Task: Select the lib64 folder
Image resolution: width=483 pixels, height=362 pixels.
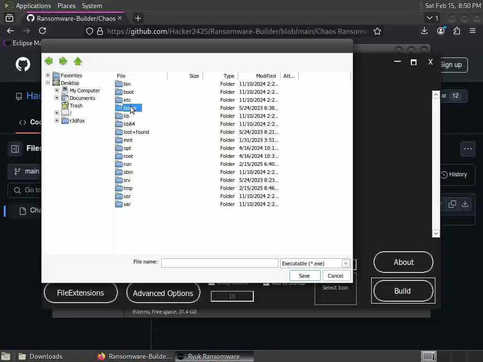Action: click(125, 124)
